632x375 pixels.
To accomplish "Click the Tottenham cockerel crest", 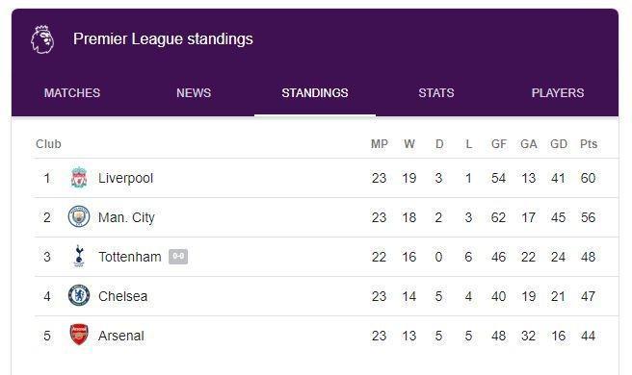I will (79, 257).
